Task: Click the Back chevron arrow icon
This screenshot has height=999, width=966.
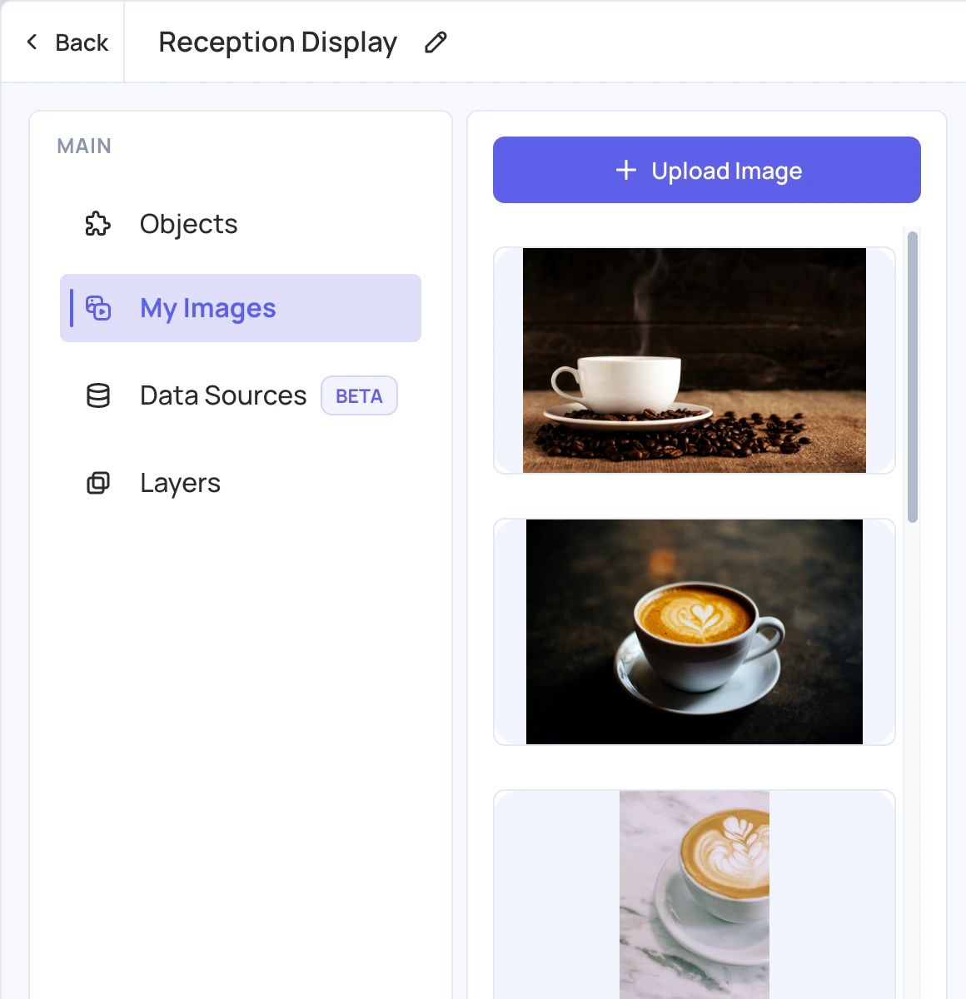Action: click(x=32, y=42)
